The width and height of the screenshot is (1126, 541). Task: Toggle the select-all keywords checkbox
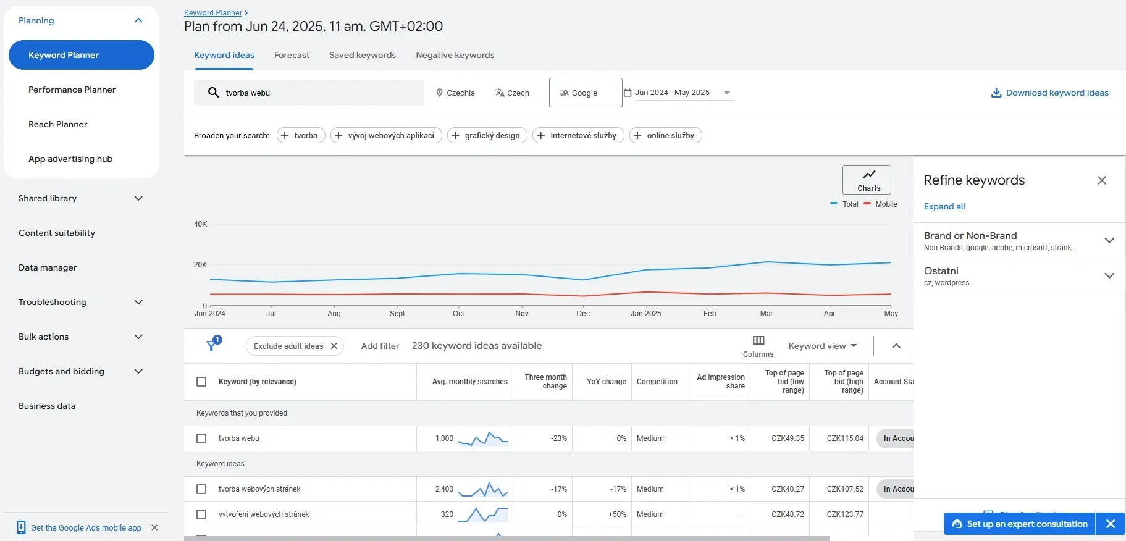[201, 382]
